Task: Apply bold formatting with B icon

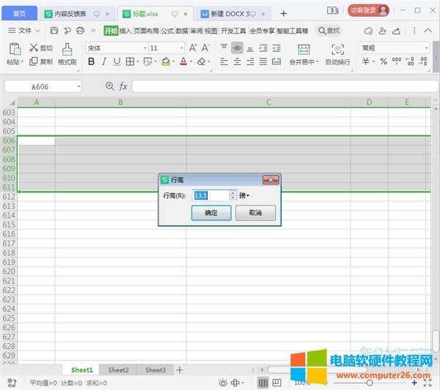Action: 92,62
